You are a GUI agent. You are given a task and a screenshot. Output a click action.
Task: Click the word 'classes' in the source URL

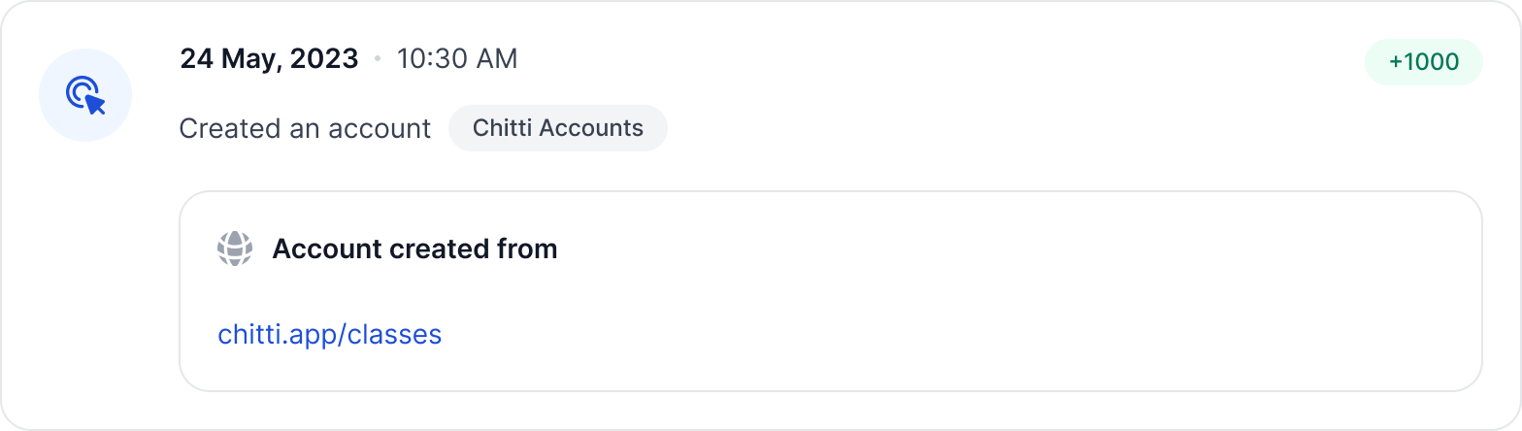395,335
